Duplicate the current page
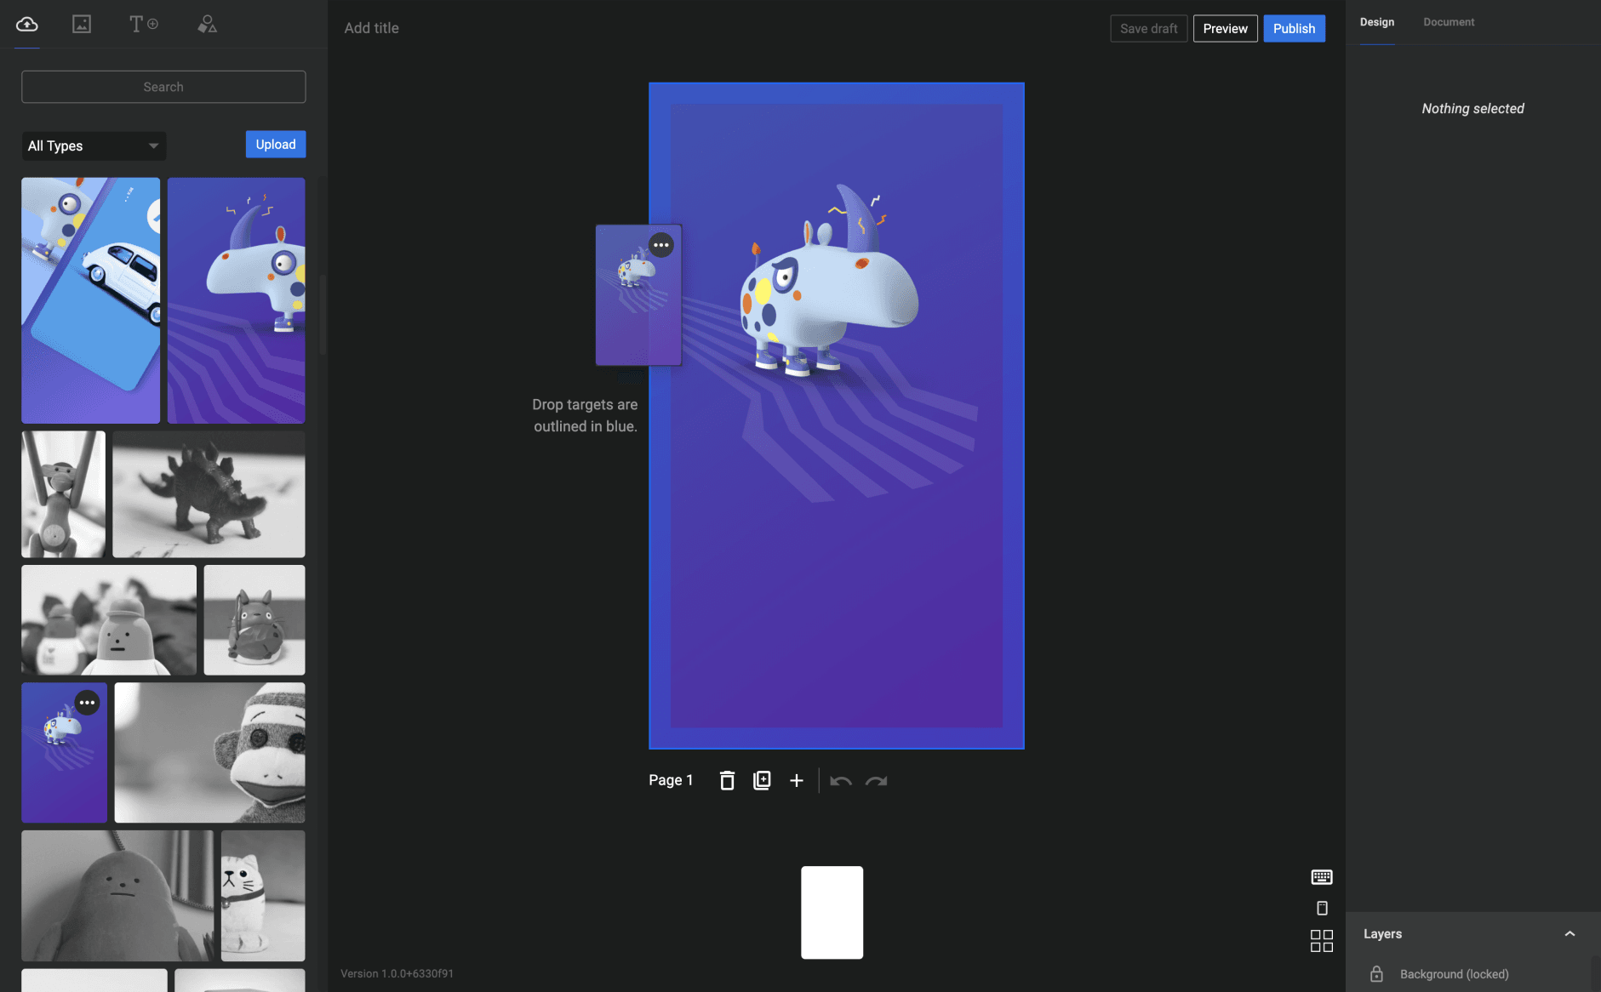This screenshot has width=1601, height=992. (x=762, y=780)
